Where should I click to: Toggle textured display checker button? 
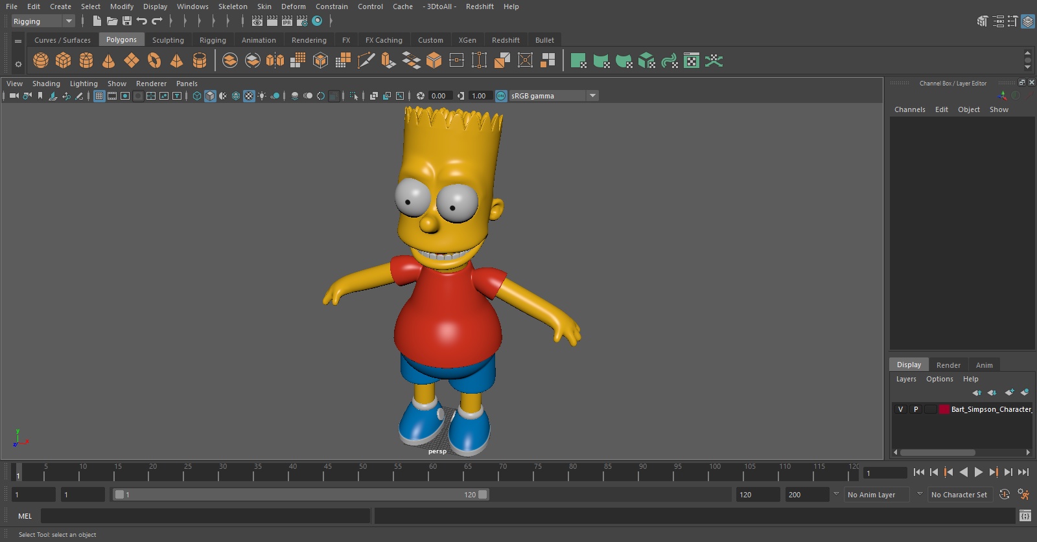(x=249, y=96)
